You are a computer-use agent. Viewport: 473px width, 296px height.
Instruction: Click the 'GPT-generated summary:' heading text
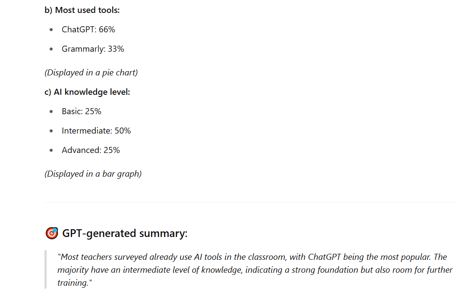[x=125, y=234]
